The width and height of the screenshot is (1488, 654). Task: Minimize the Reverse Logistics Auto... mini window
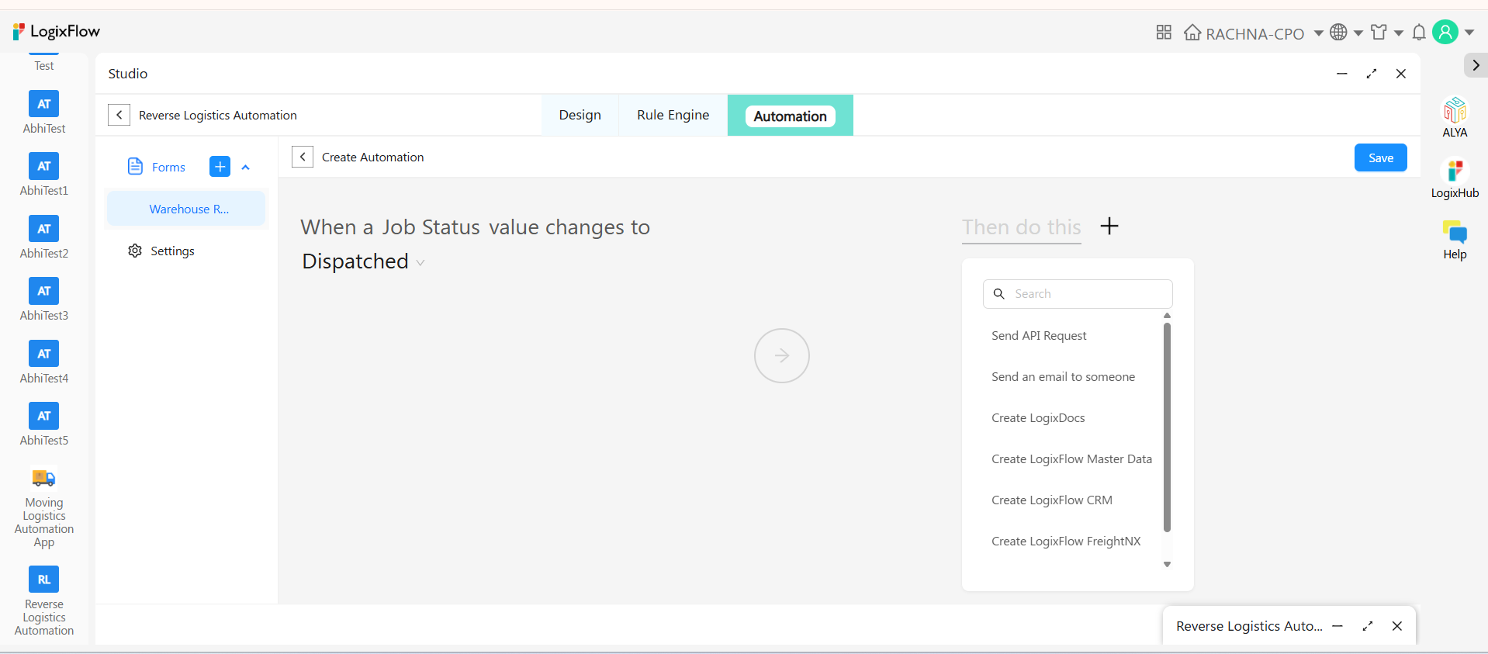pyautogui.click(x=1337, y=626)
